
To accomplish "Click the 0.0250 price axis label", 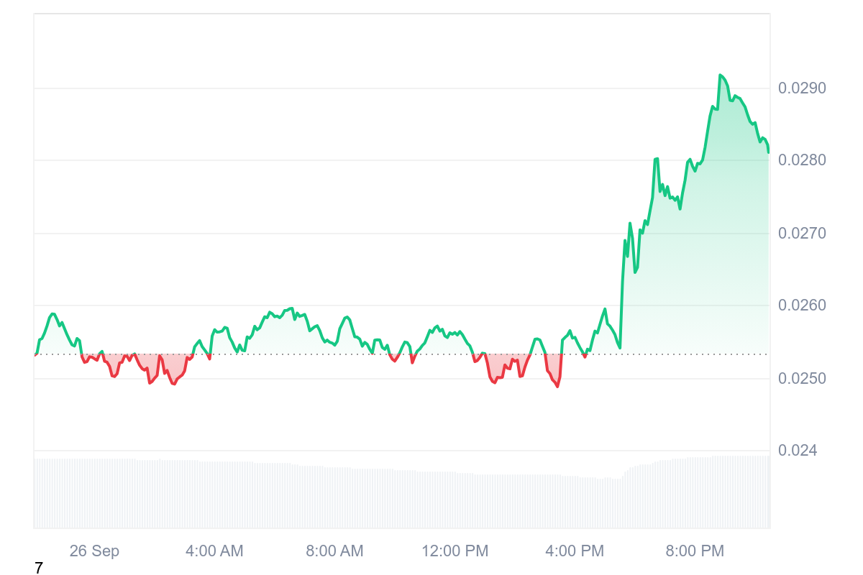I will coord(802,379).
